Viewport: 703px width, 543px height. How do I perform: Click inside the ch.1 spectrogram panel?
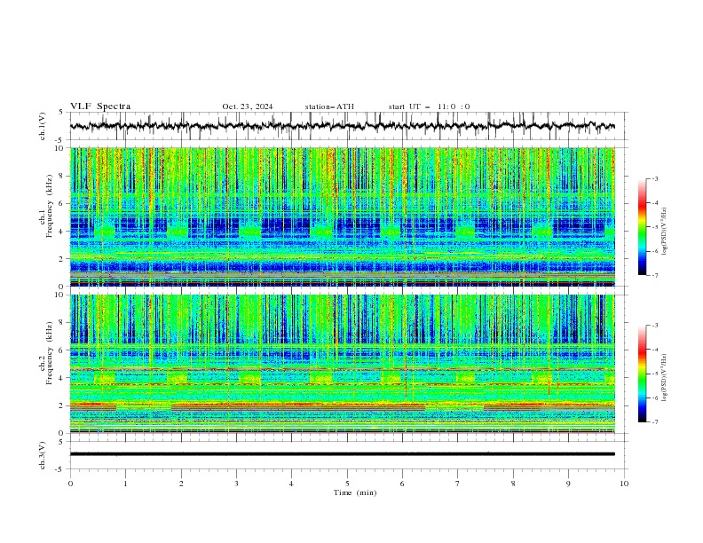pos(342,216)
